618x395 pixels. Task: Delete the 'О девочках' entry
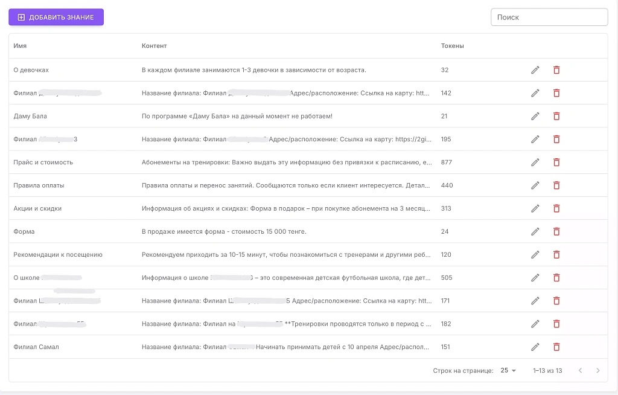(x=556, y=70)
